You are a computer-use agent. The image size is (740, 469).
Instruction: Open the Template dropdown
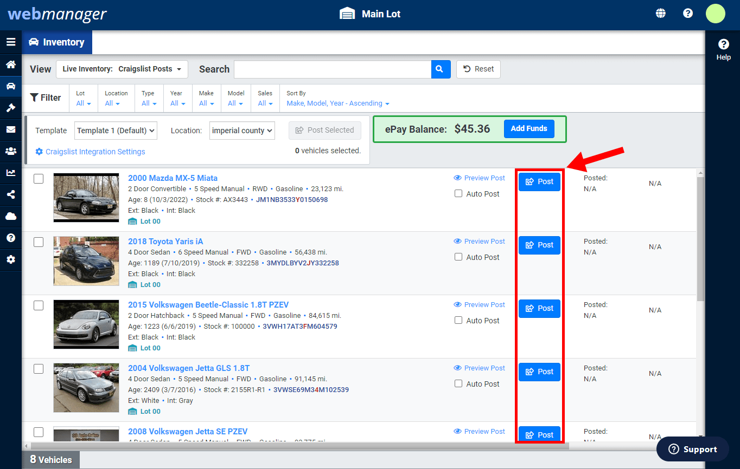click(116, 130)
